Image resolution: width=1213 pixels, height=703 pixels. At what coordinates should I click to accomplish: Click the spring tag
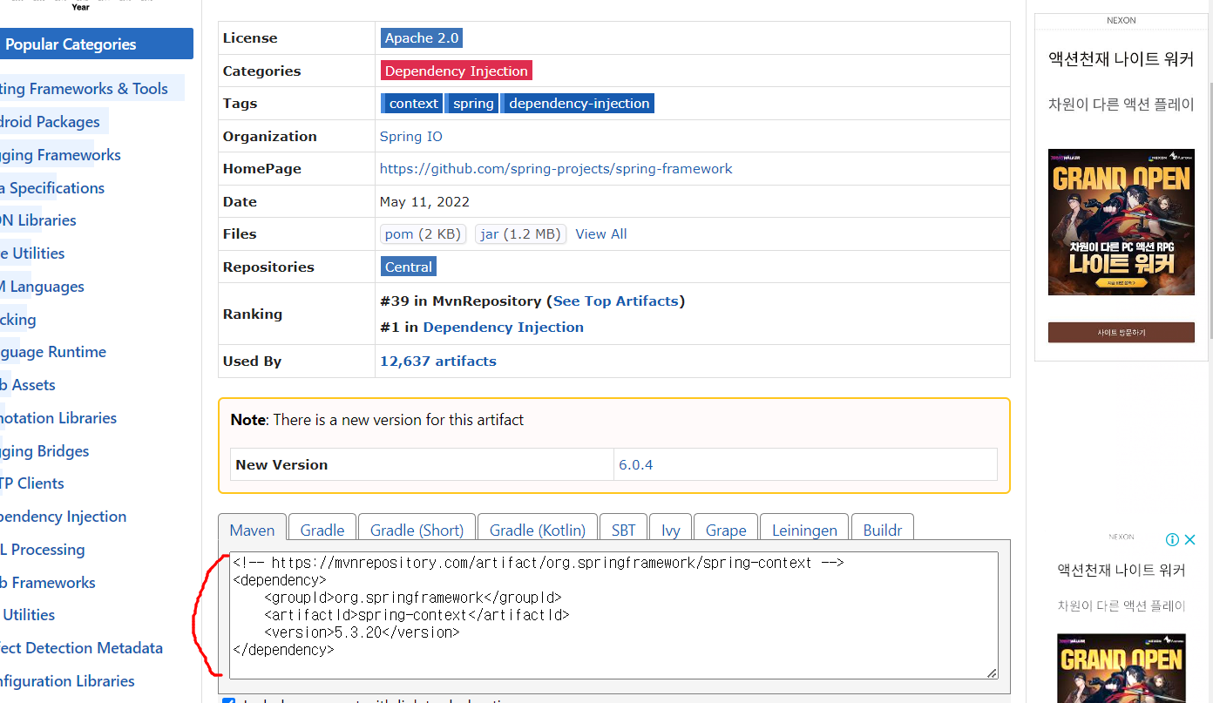click(472, 104)
